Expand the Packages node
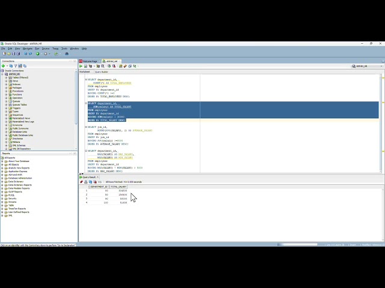The image size is (385, 288). pos(7,88)
